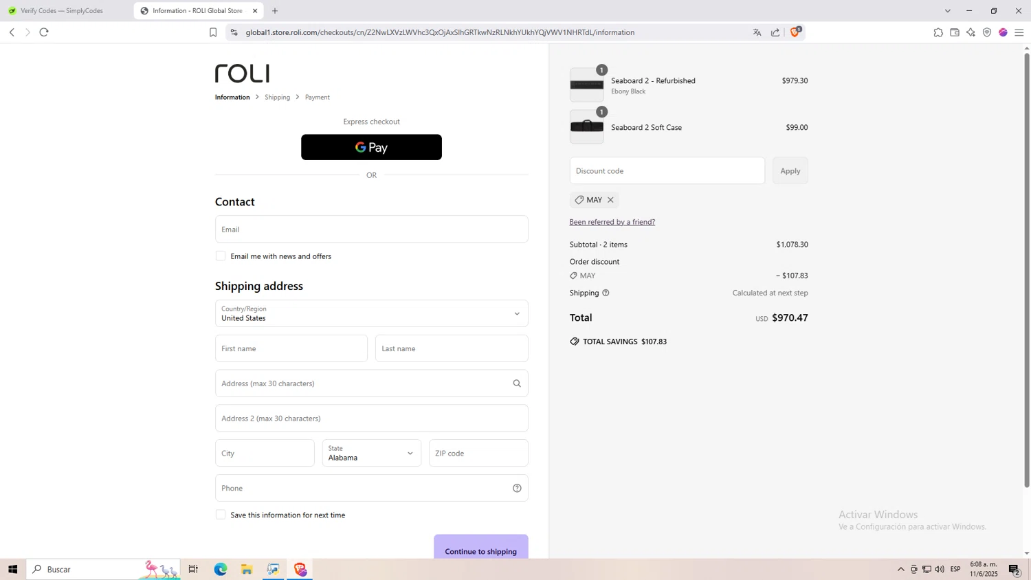Open Task View in taskbar
1031x580 pixels.
click(x=193, y=569)
